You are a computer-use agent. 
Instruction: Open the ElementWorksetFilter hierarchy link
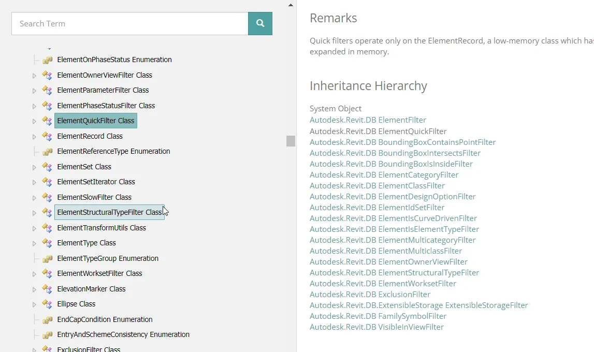click(383, 284)
